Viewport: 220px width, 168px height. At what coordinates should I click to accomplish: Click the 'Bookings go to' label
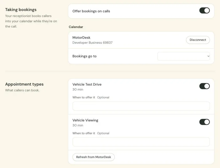click(84, 56)
